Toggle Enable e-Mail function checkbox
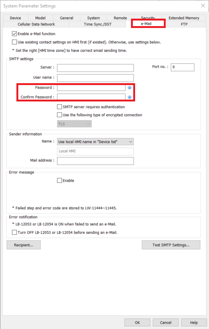The height and width of the screenshot is (329, 209). (x=14, y=34)
